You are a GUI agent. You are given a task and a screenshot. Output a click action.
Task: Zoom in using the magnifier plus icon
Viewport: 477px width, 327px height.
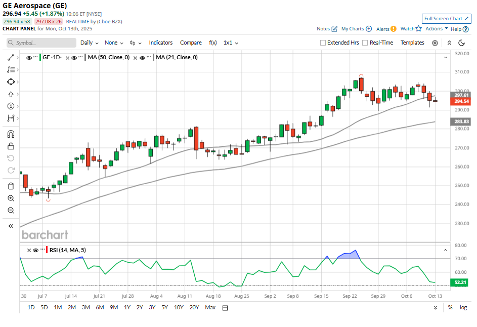point(11,198)
